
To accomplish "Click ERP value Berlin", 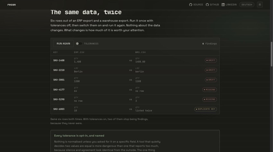I will click(x=78, y=71).
